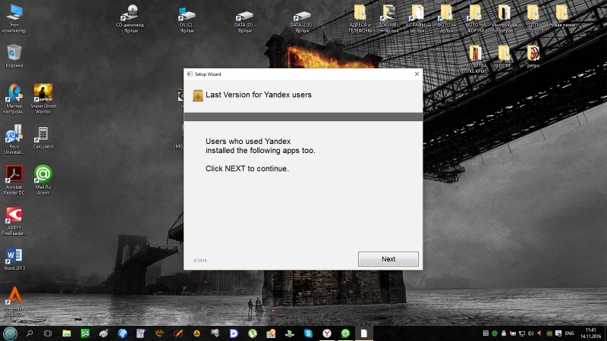Open Task View on the taskbar
The width and height of the screenshot is (607, 341).
pyautogui.click(x=48, y=333)
